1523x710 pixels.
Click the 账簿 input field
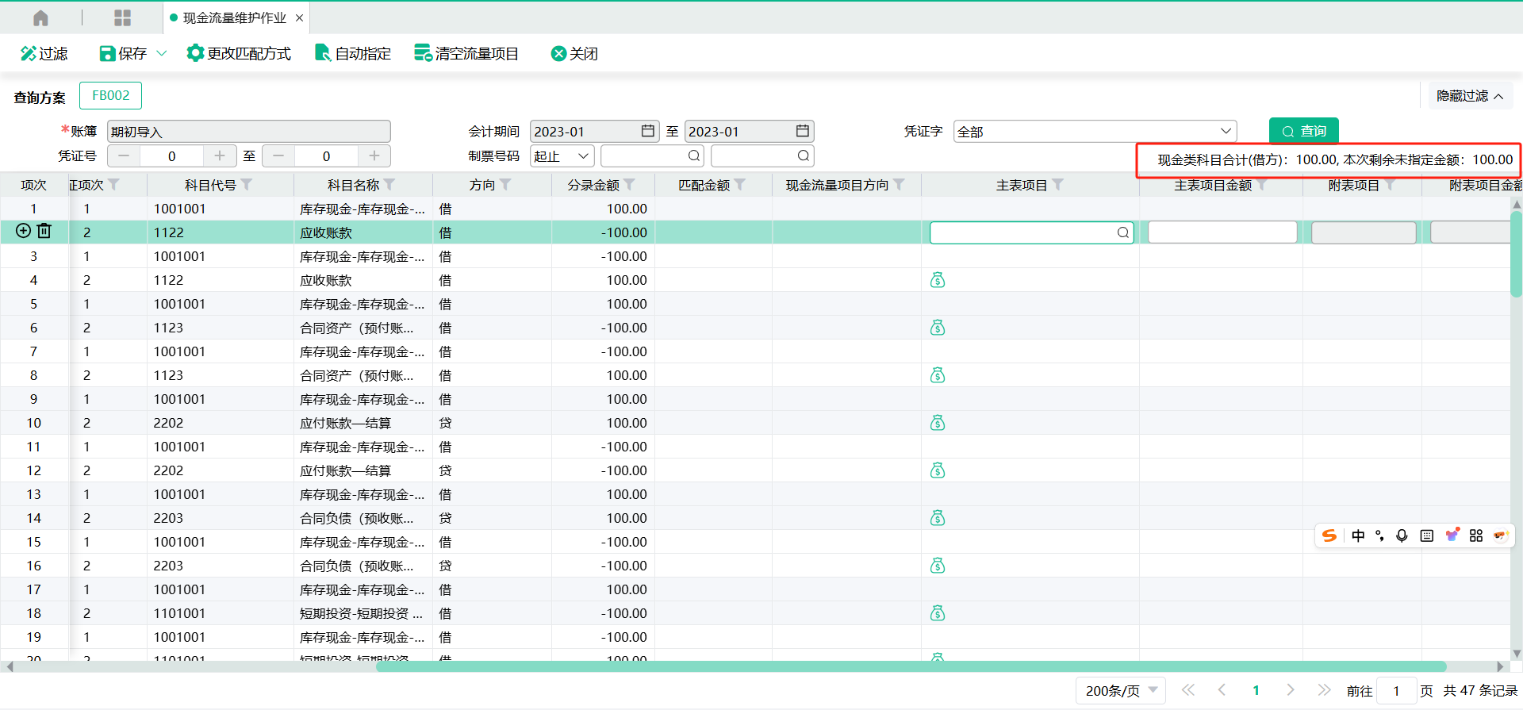[x=249, y=132]
